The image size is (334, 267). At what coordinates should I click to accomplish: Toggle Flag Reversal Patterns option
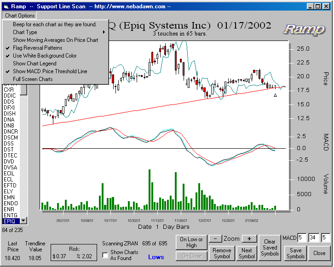(x=55, y=48)
